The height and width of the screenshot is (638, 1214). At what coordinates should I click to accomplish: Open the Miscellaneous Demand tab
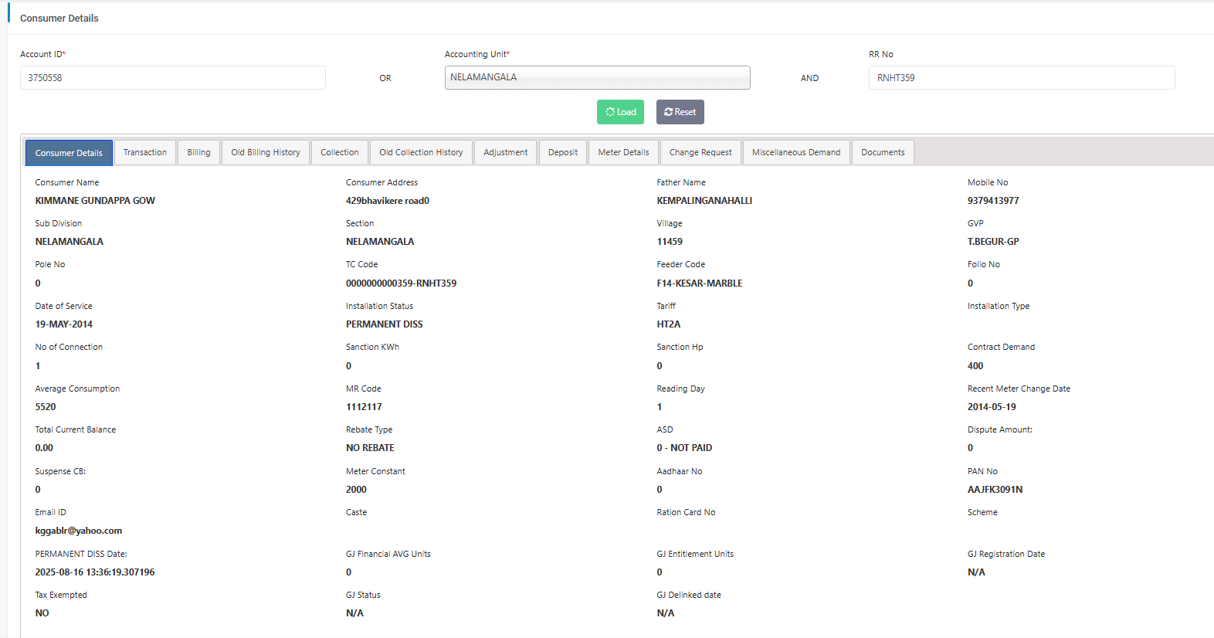click(796, 152)
